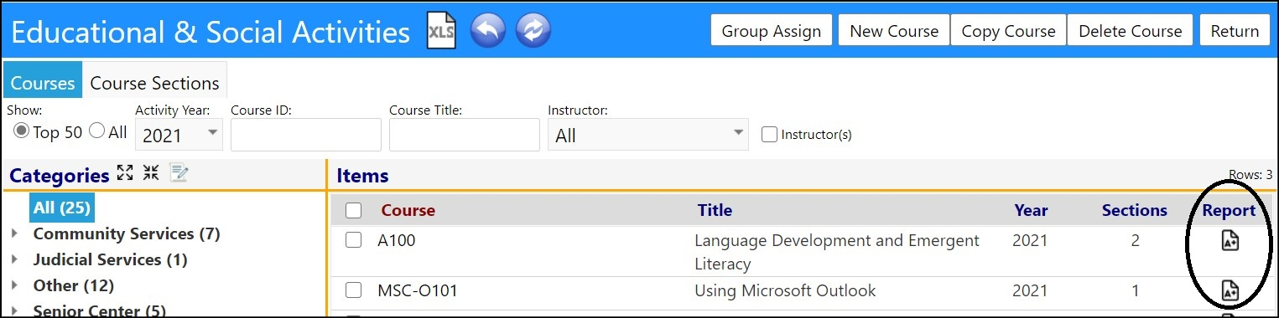Focus the Course ID input field

click(x=306, y=135)
